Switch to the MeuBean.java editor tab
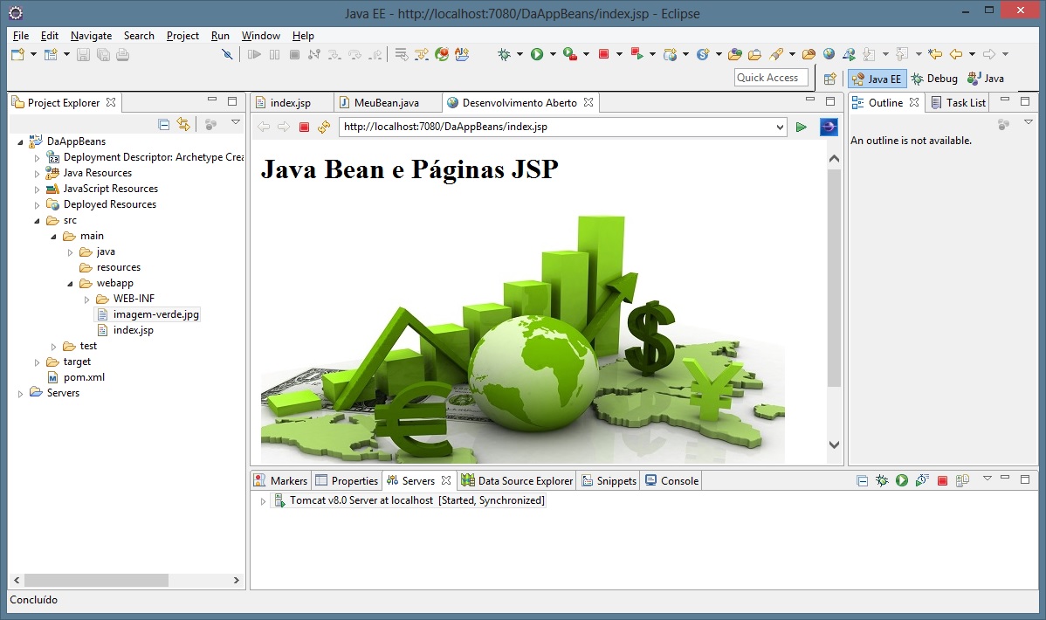 pyautogui.click(x=386, y=103)
